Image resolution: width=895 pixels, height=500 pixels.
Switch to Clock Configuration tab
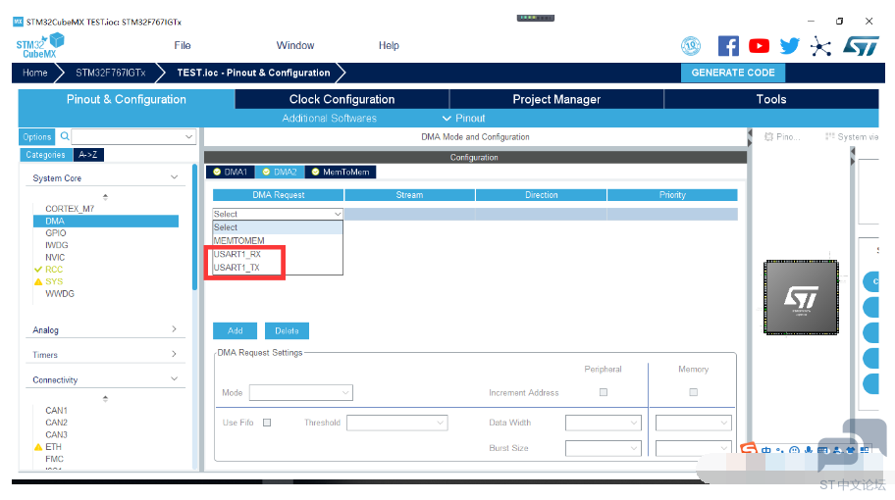[342, 99]
